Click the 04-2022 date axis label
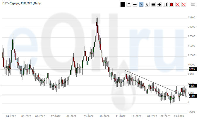 pyautogui.click(x=11, y=116)
